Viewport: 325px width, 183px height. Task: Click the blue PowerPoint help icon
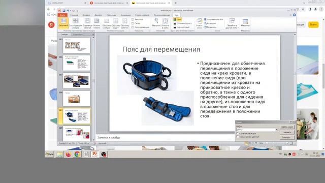(x=295, y=15)
